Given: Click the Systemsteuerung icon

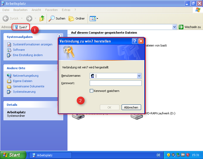Looking at the screenshot, I should click(x=9, y=92).
